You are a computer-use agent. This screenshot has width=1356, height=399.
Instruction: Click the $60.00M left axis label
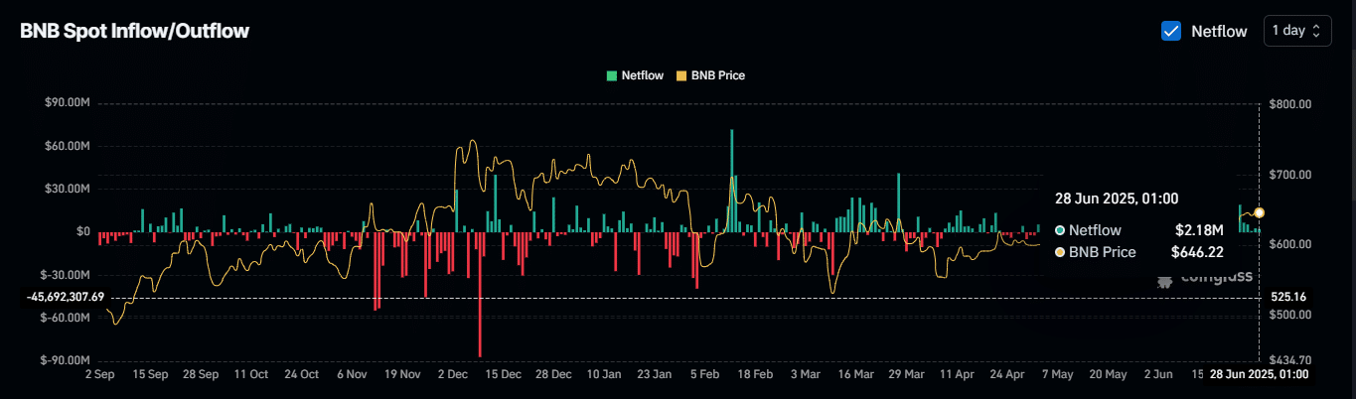click(67, 146)
